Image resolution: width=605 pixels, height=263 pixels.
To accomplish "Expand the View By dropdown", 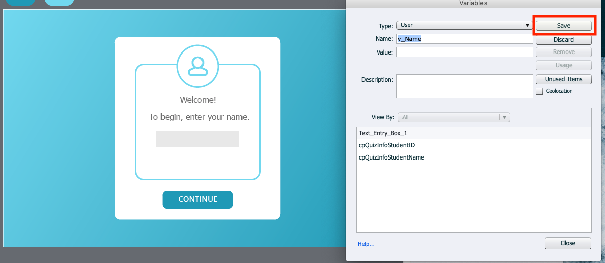I will (x=454, y=117).
